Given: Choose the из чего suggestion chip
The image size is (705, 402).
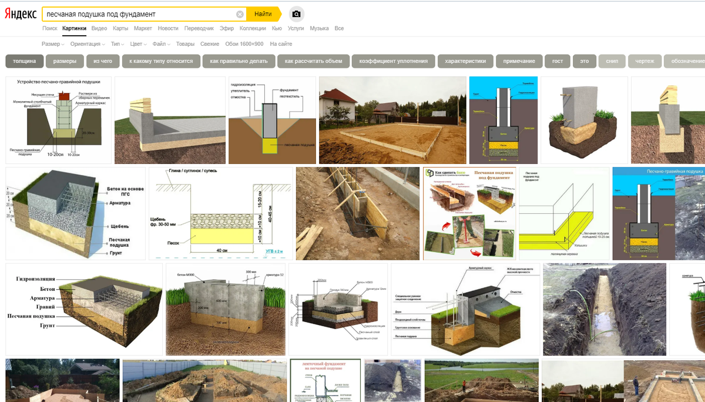Looking at the screenshot, I should (x=103, y=61).
